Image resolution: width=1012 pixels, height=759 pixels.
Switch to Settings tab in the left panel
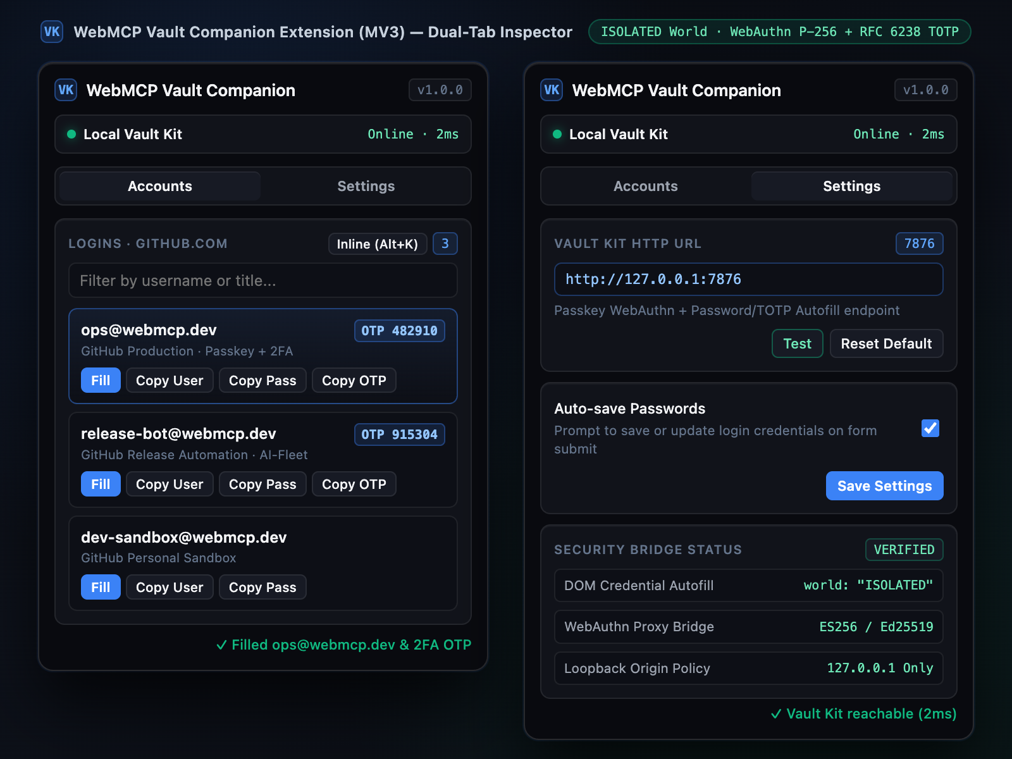(366, 186)
